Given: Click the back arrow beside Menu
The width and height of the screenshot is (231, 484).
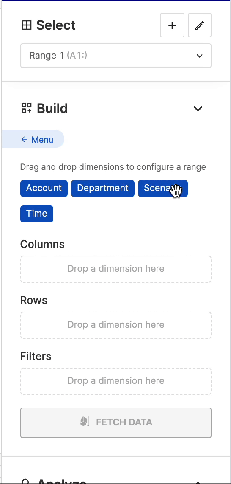Looking at the screenshot, I should (24, 140).
